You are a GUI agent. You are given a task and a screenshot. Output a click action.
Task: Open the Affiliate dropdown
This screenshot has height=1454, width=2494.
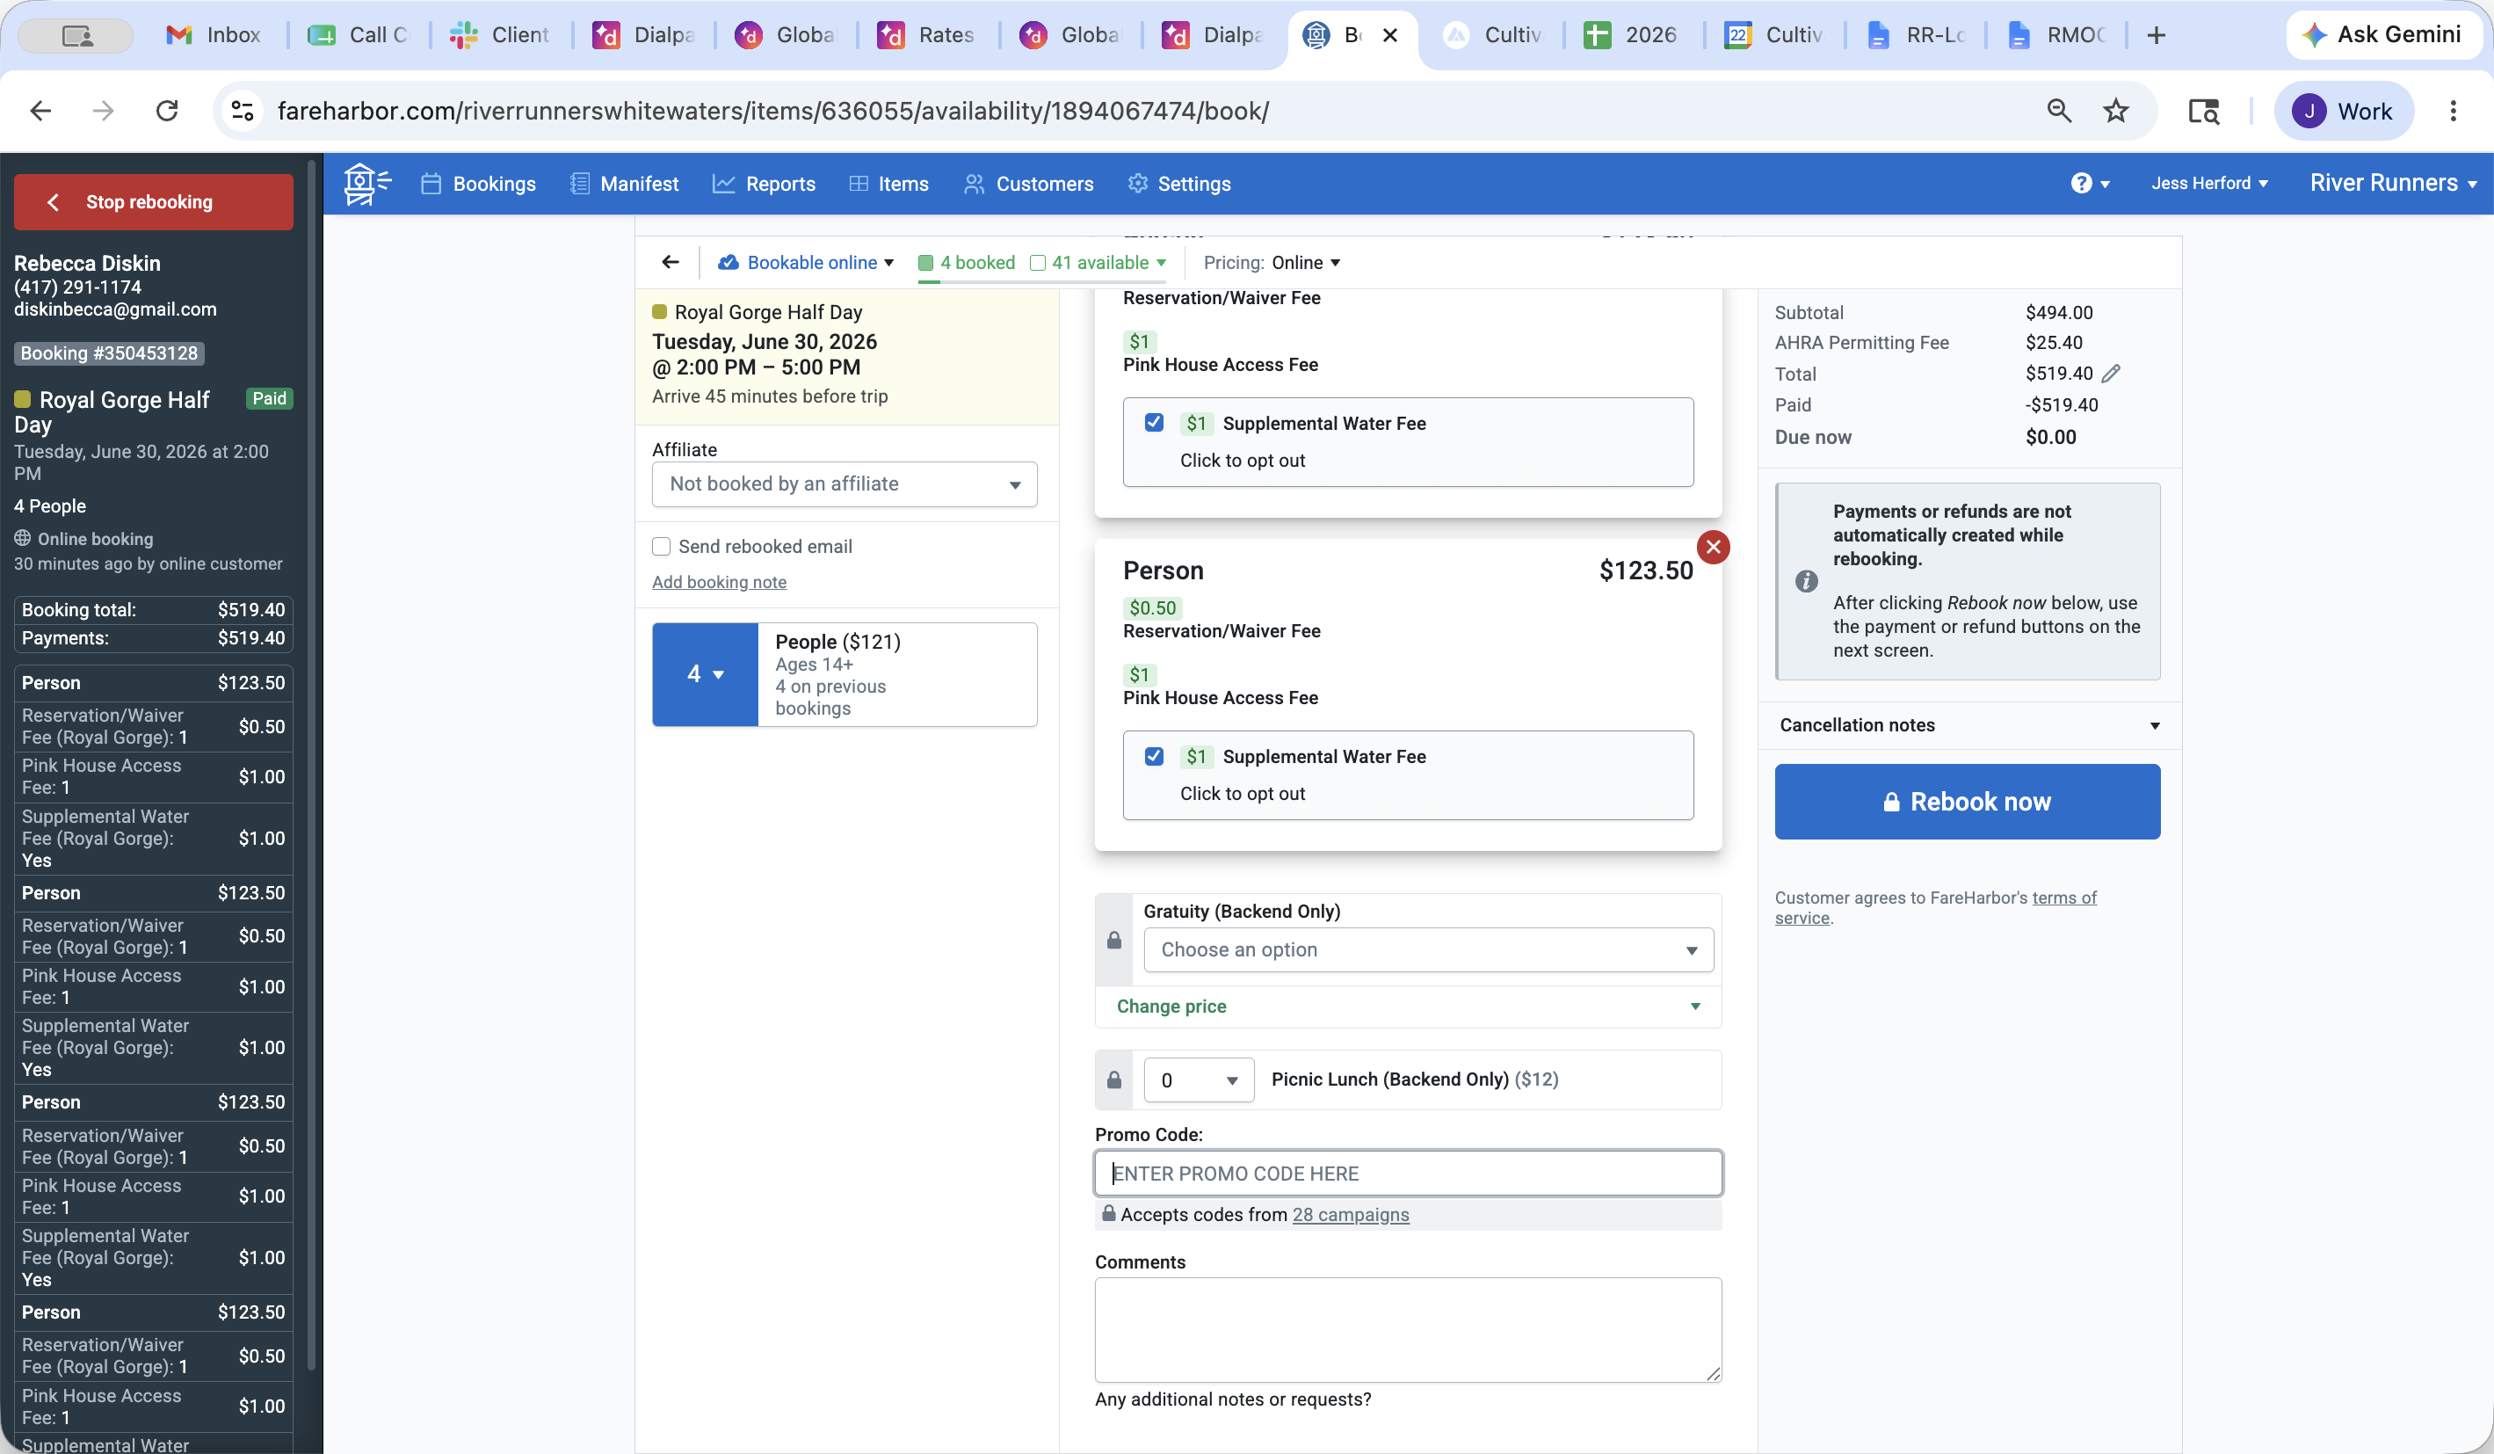coord(845,484)
